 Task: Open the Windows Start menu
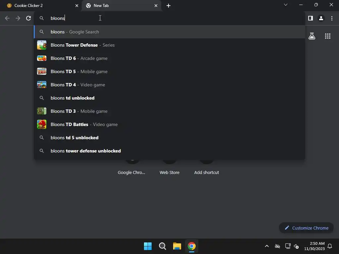[x=148, y=246]
